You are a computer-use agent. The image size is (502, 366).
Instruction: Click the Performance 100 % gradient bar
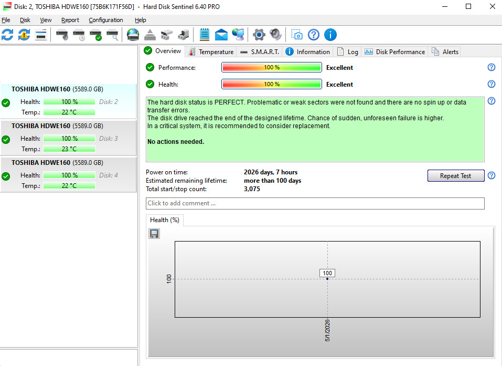coord(272,67)
